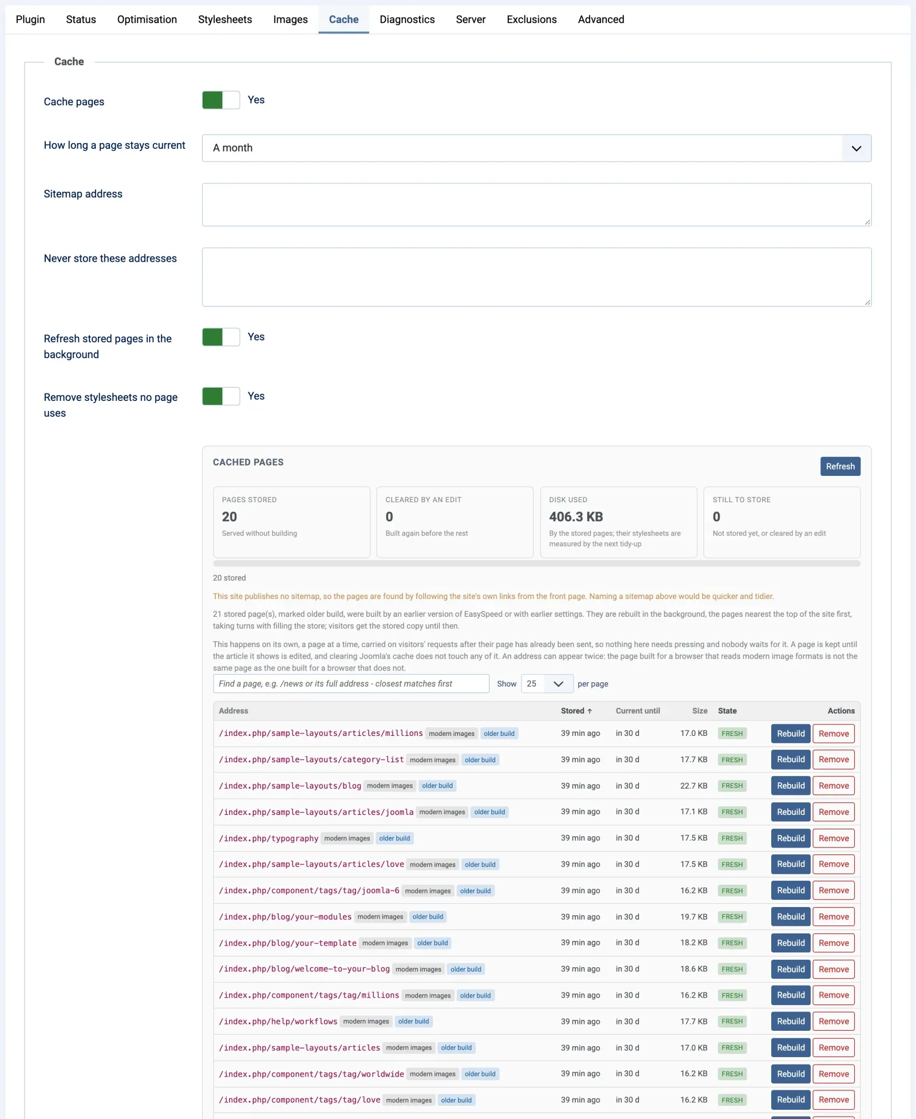The width and height of the screenshot is (916, 1119).
Task: Open the Stylesheets tab
Action: pyautogui.click(x=225, y=19)
